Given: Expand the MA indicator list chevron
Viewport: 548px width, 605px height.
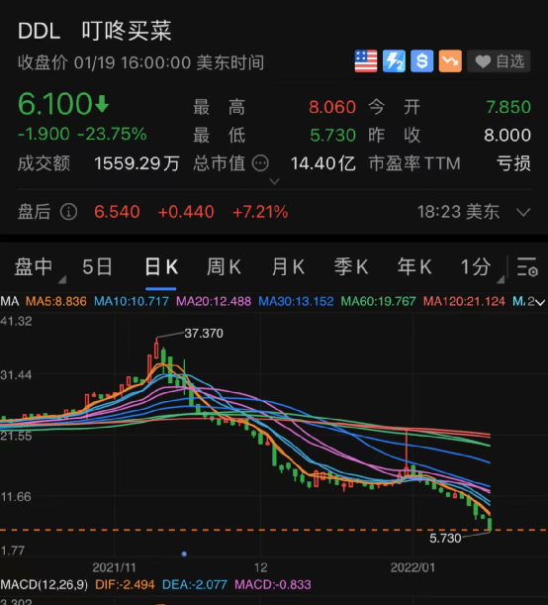Looking at the screenshot, I should (540, 303).
